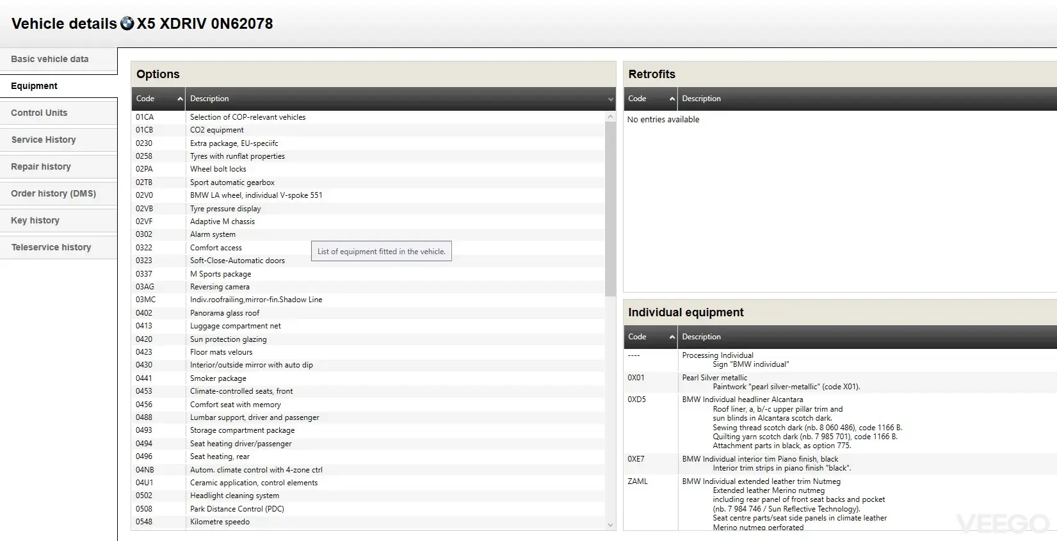Select Storage compartment package row
Screen dimensions: 1057x541
[368, 430]
